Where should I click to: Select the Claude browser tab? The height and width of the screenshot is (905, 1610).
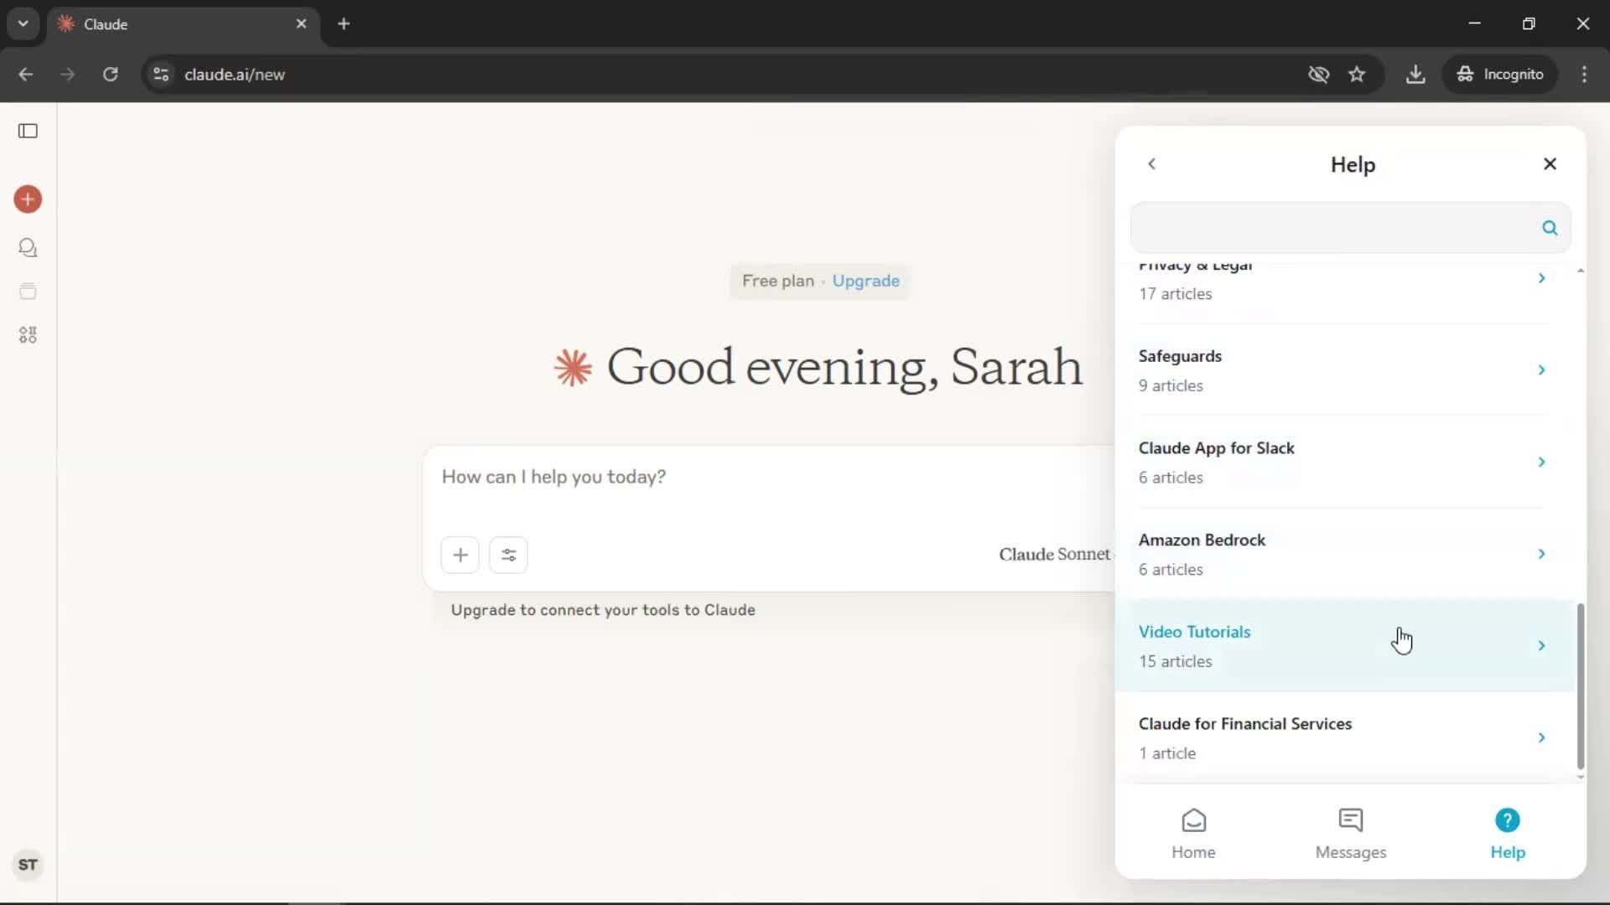[183, 23]
